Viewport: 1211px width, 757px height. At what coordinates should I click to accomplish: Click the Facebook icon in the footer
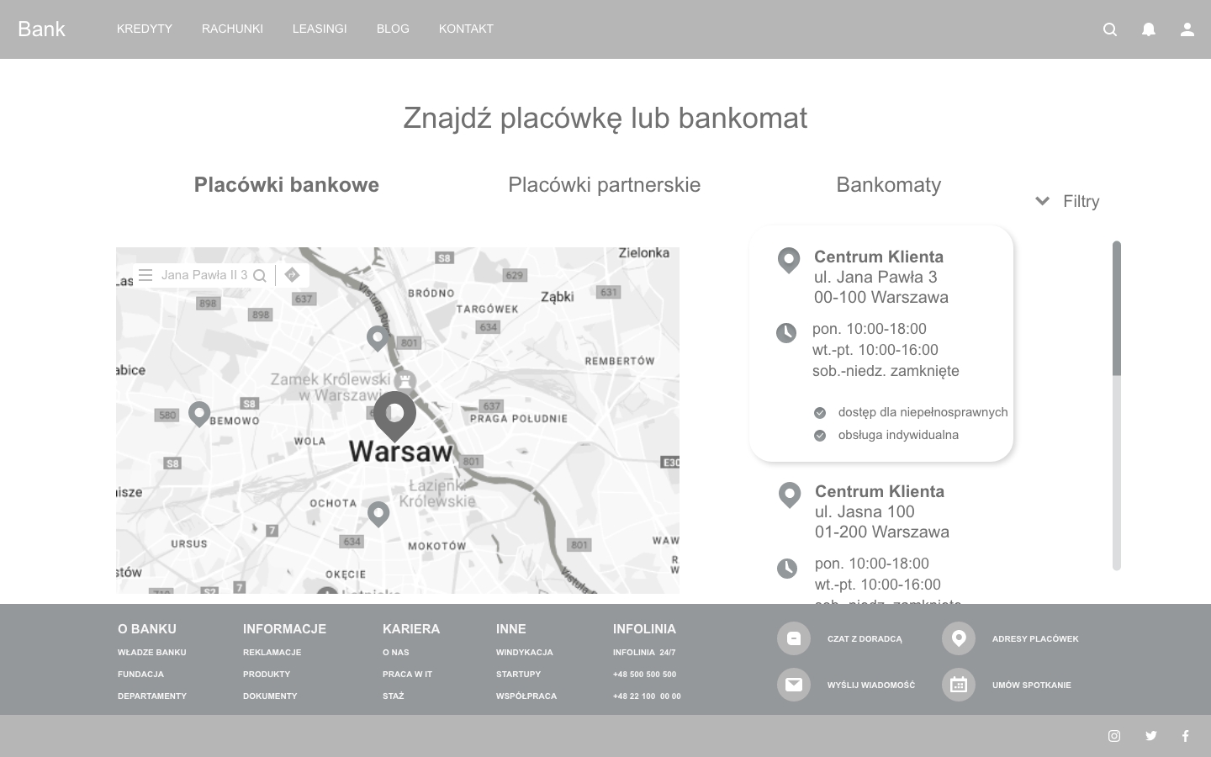1185,736
